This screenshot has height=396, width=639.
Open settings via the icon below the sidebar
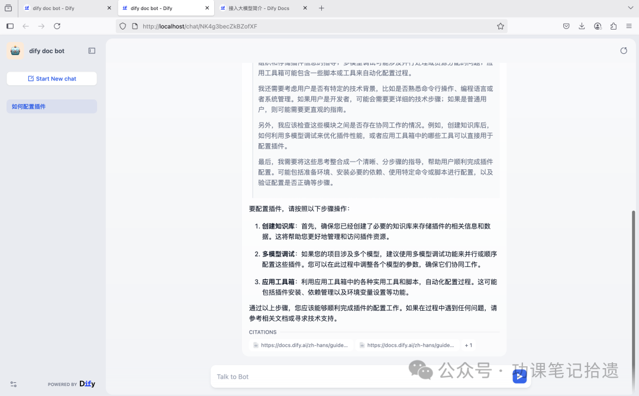click(12, 384)
